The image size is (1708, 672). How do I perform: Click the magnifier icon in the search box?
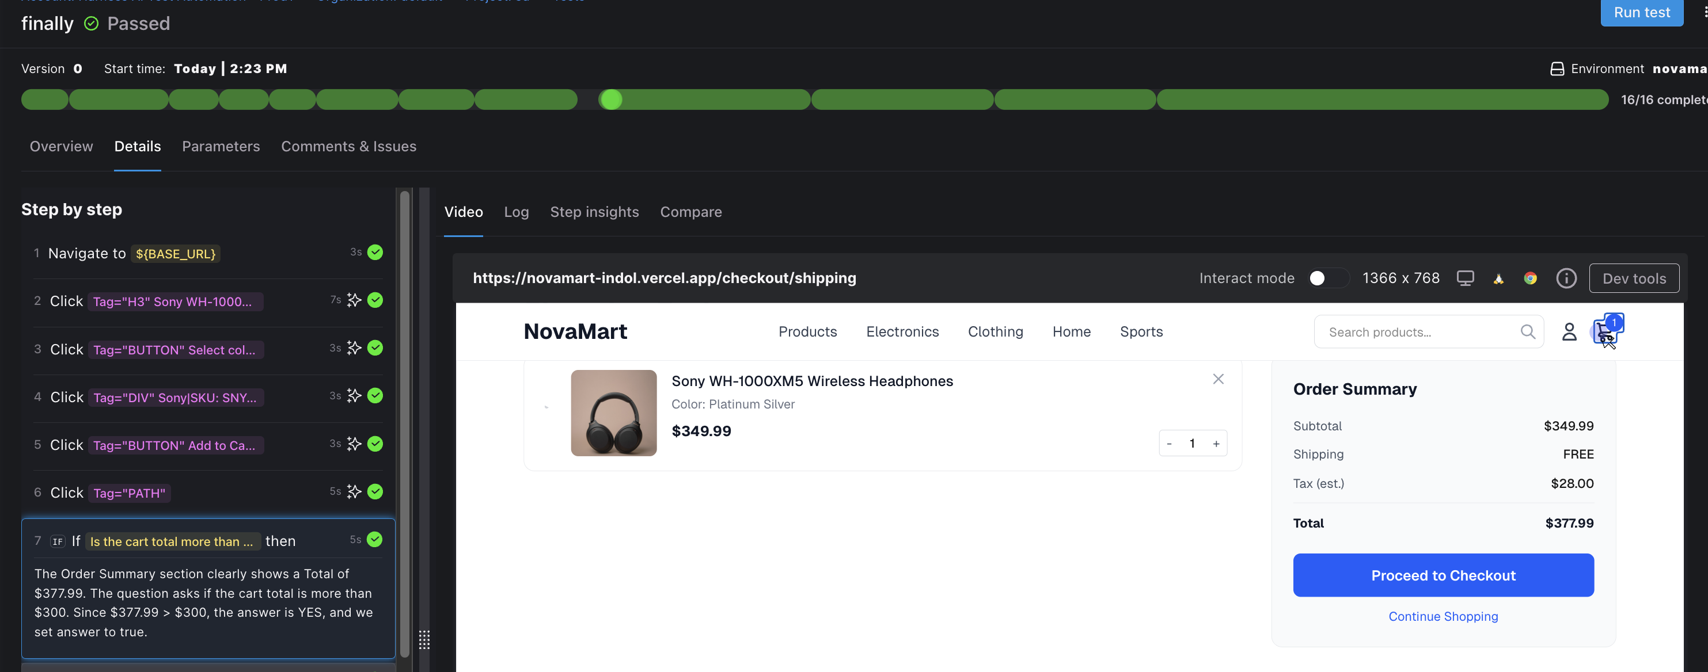1528,331
